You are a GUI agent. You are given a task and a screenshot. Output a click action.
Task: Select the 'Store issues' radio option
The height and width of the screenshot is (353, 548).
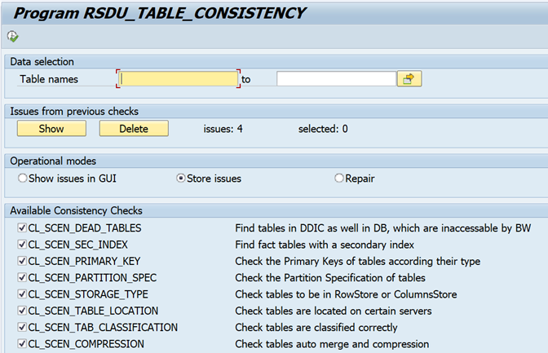(181, 178)
